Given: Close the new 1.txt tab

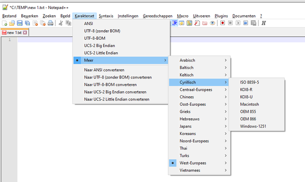Looking at the screenshot, I should click(25, 33).
